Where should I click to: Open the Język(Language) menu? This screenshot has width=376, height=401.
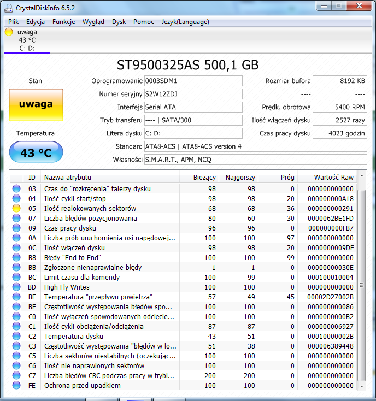(x=185, y=22)
